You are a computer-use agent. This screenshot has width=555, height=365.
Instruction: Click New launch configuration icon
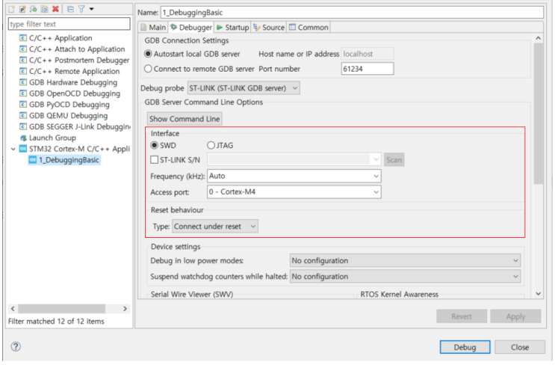point(12,9)
